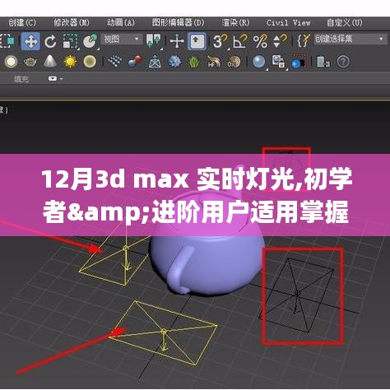Open the 自定义(U) menu
Viewport: 390px width, 390px height.
tap(345, 22)
